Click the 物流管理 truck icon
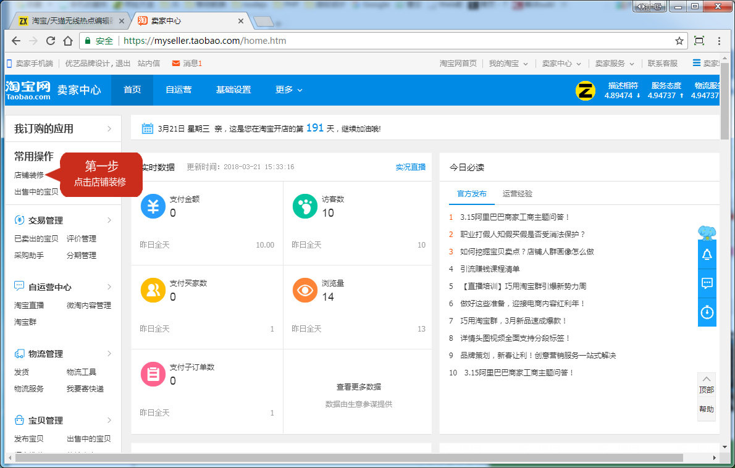The image size is (735, 468). pyautogui.click(x=19, y=353)
